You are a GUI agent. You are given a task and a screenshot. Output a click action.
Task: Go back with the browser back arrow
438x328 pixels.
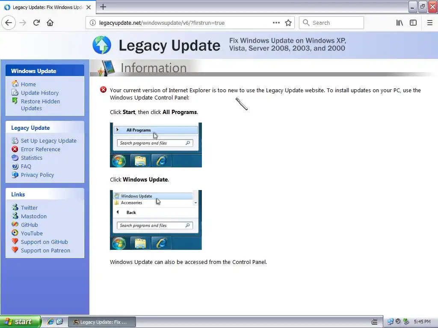(9, 23)
